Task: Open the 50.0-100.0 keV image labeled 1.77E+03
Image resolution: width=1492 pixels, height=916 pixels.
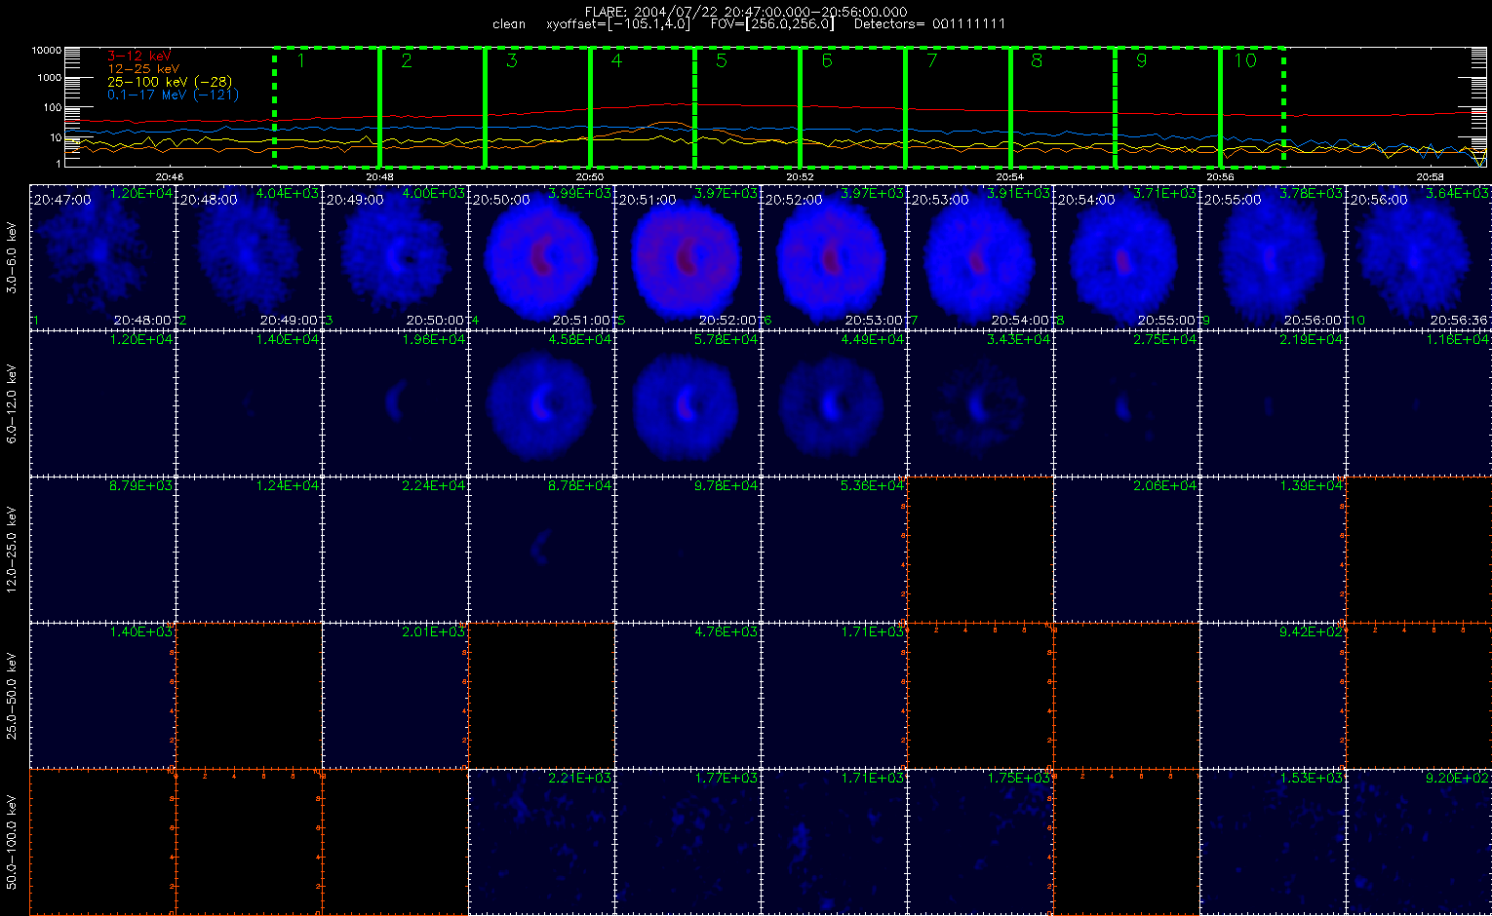Action: tap(688, 841)
